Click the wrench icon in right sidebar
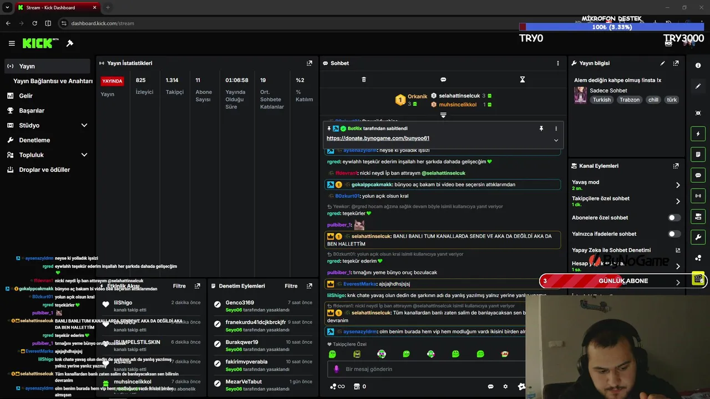Screen dimensions: 710x399 click(x=698, y=237)
